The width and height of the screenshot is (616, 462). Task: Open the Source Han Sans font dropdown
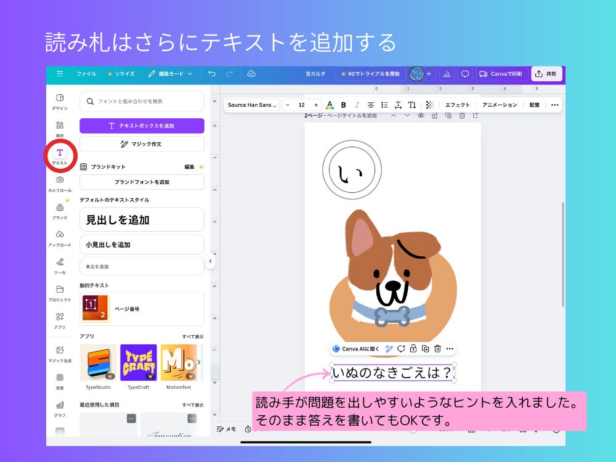click(252, 105)
